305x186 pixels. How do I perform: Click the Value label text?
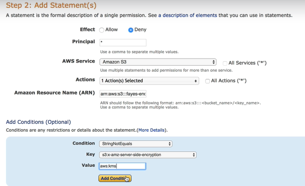(x=89, y=165)
